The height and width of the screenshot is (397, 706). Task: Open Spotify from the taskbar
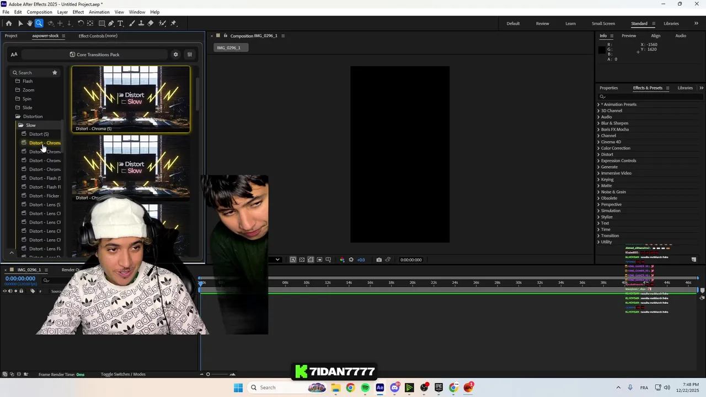tap(365, 388)
